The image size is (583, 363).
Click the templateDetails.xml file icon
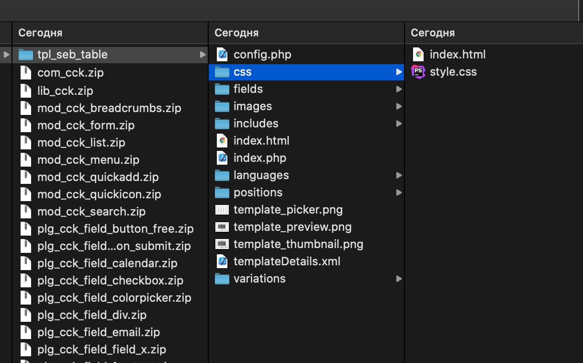222,261
